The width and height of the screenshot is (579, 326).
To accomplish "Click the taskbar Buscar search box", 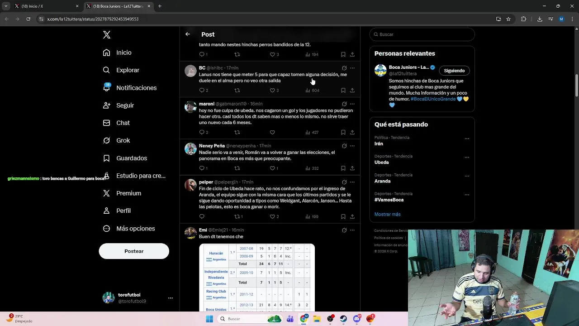I will 250,319.
